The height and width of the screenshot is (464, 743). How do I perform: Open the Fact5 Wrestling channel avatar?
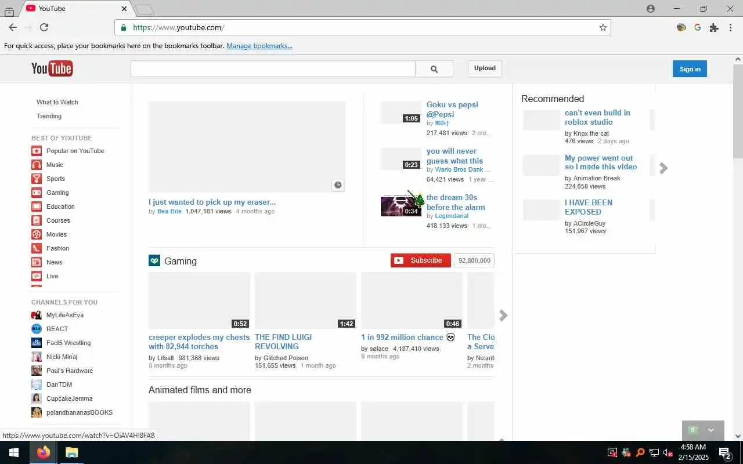pos(37,343)
